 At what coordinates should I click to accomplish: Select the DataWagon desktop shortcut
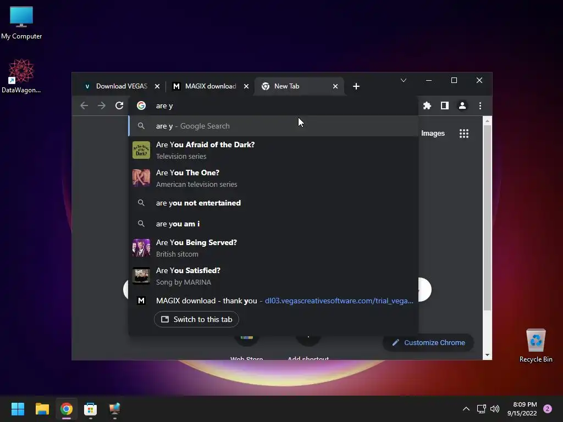pyautogui.click(x=21, y=76)
